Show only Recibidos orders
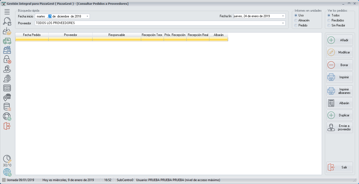359x184 pixels. pos(329,20)
